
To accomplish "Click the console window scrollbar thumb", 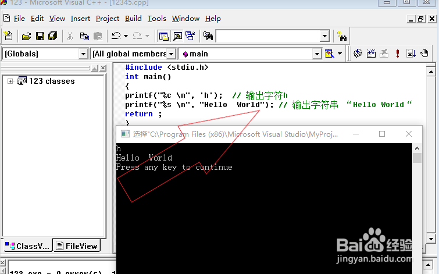I will click(417, 158).
